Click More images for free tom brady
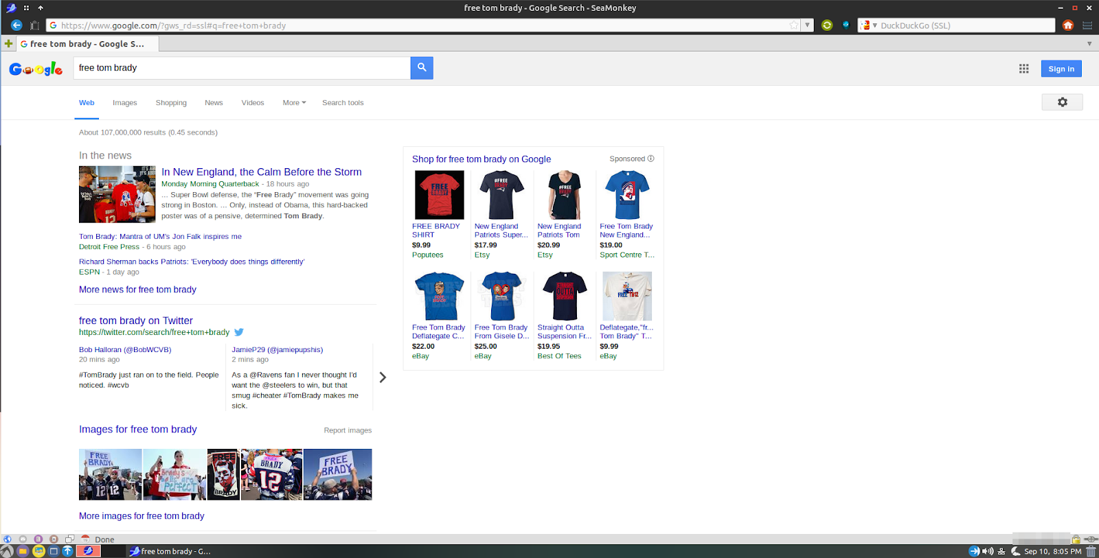The height and width of the screenshot is (558, 1099). (141, 516)
